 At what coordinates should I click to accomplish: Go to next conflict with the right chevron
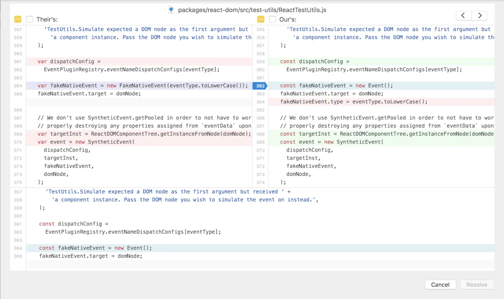(x=480, y=15)
